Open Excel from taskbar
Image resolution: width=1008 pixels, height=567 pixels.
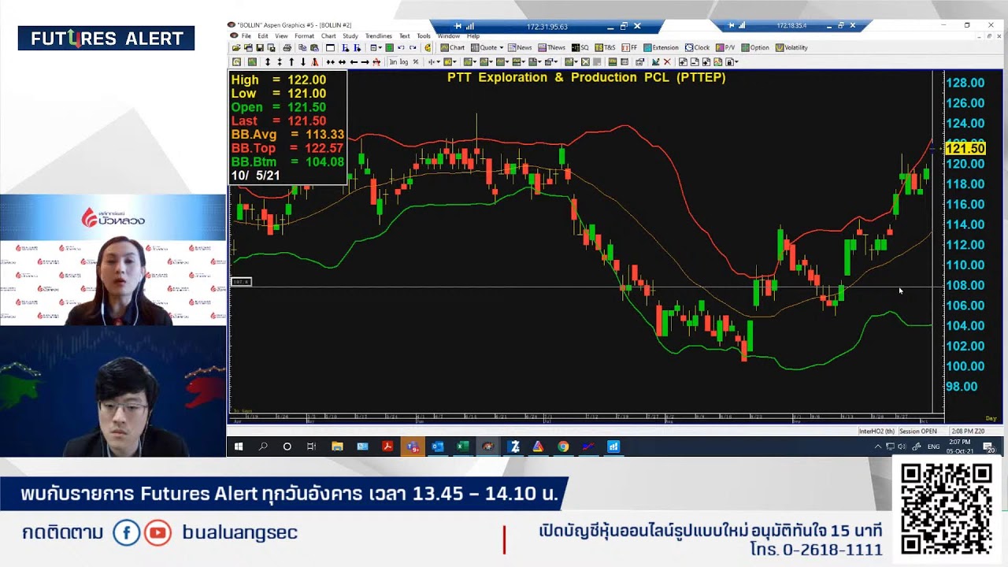pyautogui.click(x=462, y=447)
